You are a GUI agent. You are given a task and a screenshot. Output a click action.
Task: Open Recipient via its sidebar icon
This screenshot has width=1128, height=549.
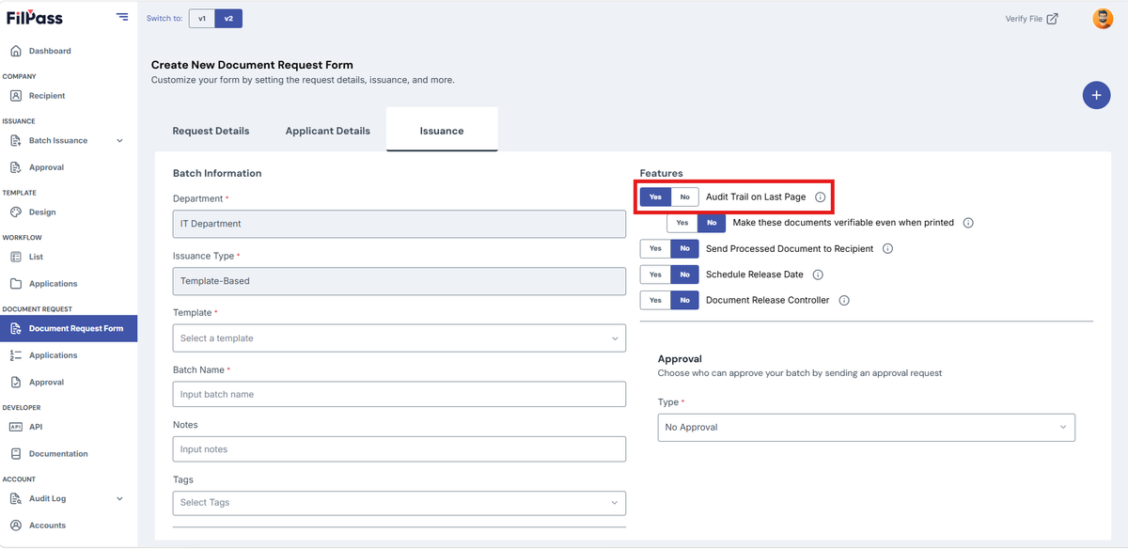click(15, 96)
